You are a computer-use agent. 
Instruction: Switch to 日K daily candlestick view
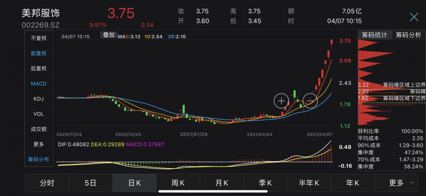[x=134, y=183]
